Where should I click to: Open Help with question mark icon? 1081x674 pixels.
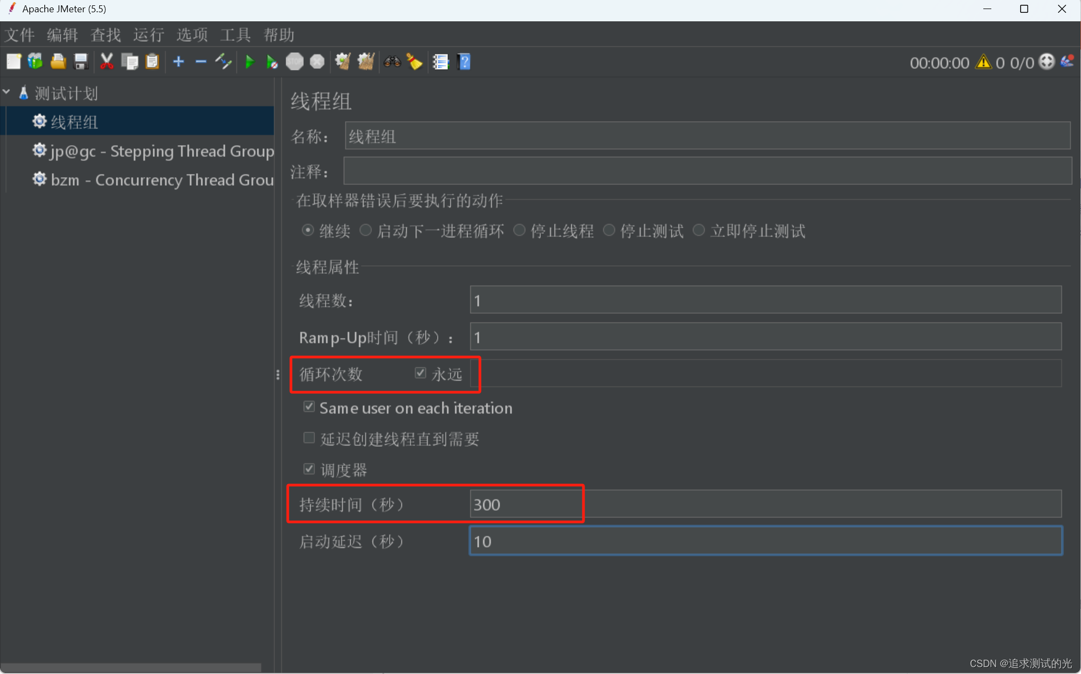pos(464,62)
